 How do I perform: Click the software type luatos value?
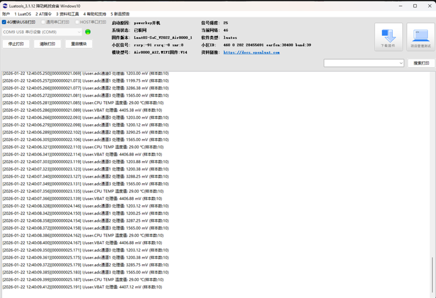pos(230,38)
